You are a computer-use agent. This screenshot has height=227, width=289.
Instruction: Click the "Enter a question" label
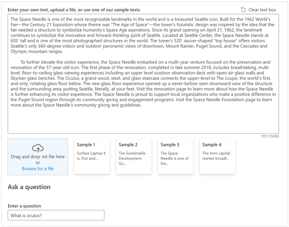[x=24, y=206]
